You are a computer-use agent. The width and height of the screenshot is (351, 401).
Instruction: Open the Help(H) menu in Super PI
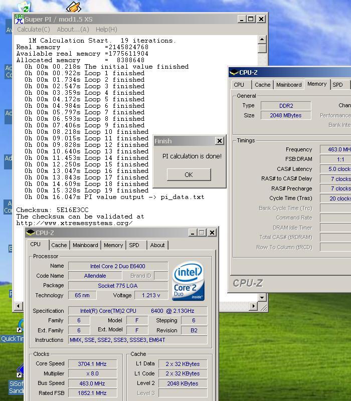pyautogui.click(x=106, y=30)
